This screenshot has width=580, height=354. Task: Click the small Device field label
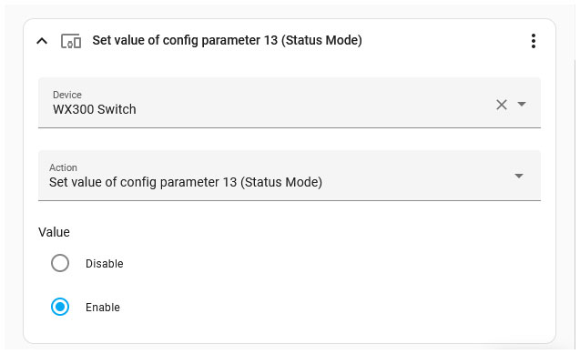click(x=67, y=95)
